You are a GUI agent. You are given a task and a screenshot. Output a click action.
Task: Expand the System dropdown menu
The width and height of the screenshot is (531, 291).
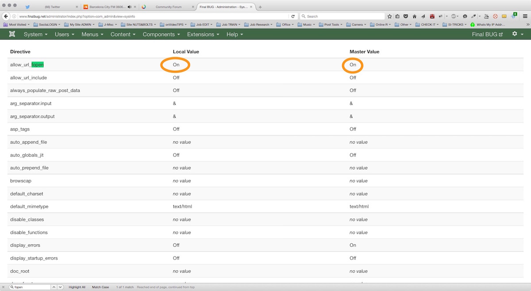point(36,34)
